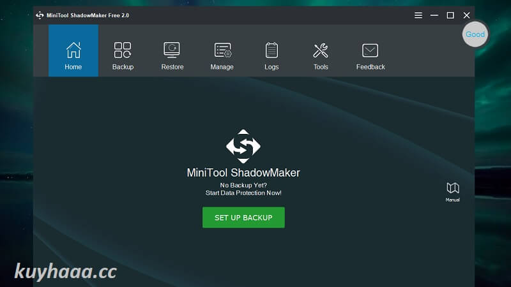Screen dimensions: 511x287
Task: Open the Tools tab
Action: tap(321, 55)
